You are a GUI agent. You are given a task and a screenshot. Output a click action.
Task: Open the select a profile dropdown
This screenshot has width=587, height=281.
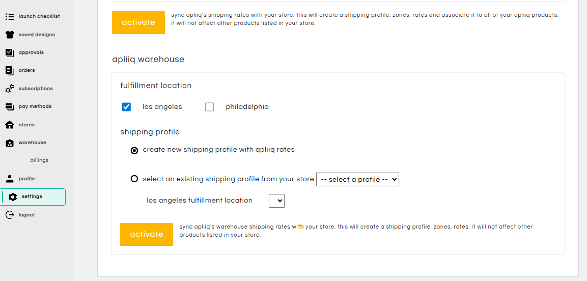[357, 179]
